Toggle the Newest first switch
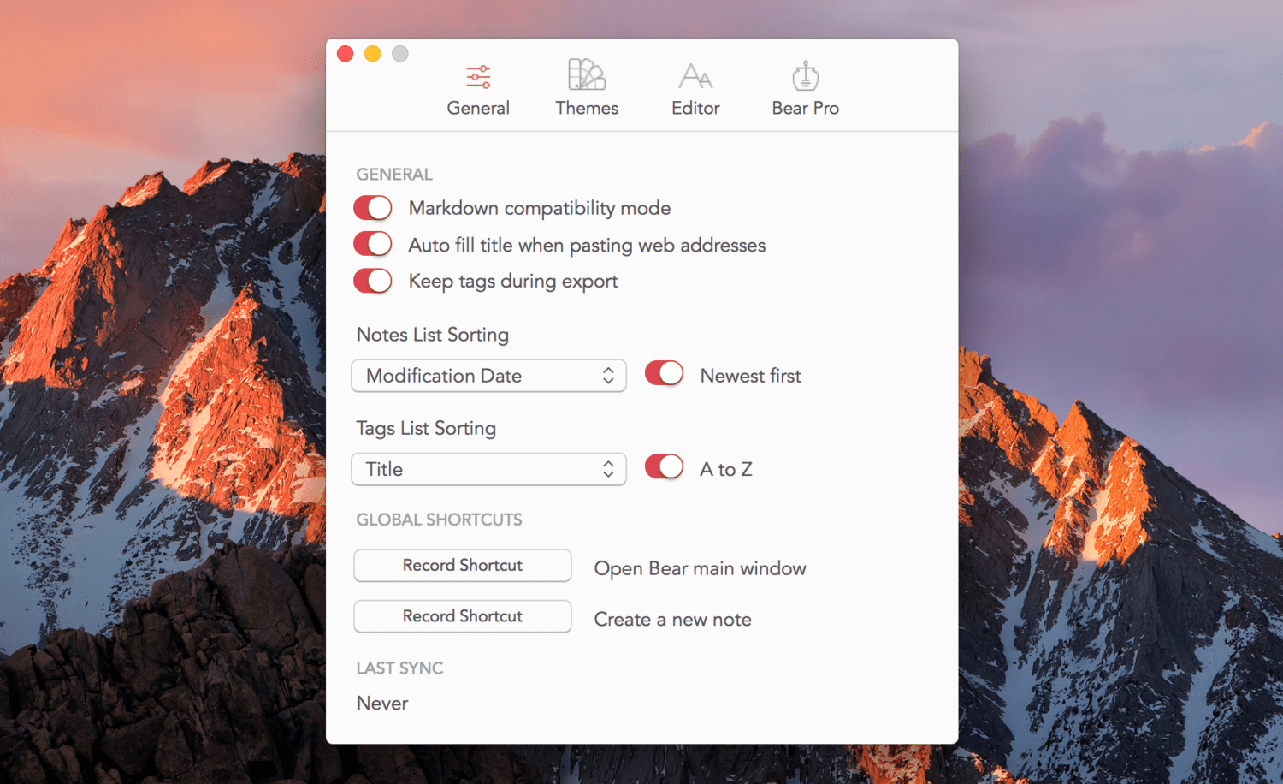Image resolution: width=1283 pixels, height=784 pixels. [664, 374]
